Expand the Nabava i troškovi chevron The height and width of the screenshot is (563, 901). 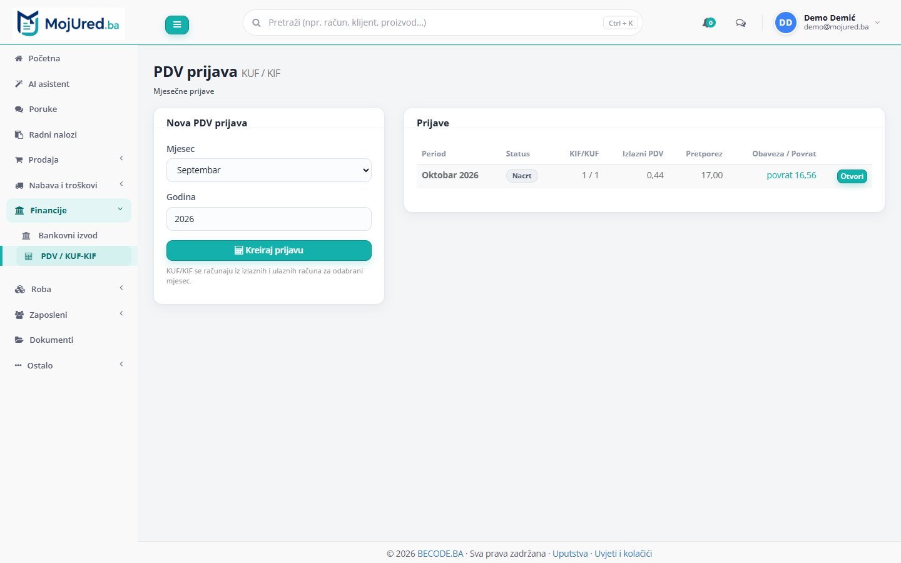click(121, 184)
